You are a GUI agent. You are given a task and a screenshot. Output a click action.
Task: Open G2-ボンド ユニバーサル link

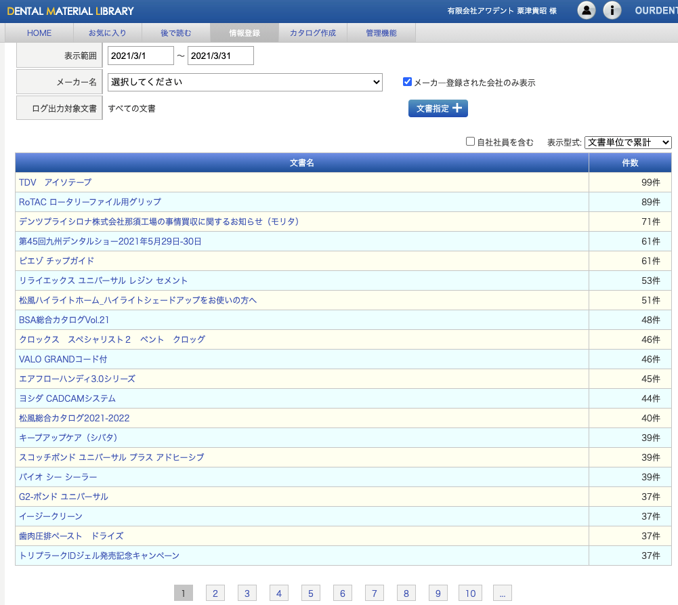[x=63, y=497]
